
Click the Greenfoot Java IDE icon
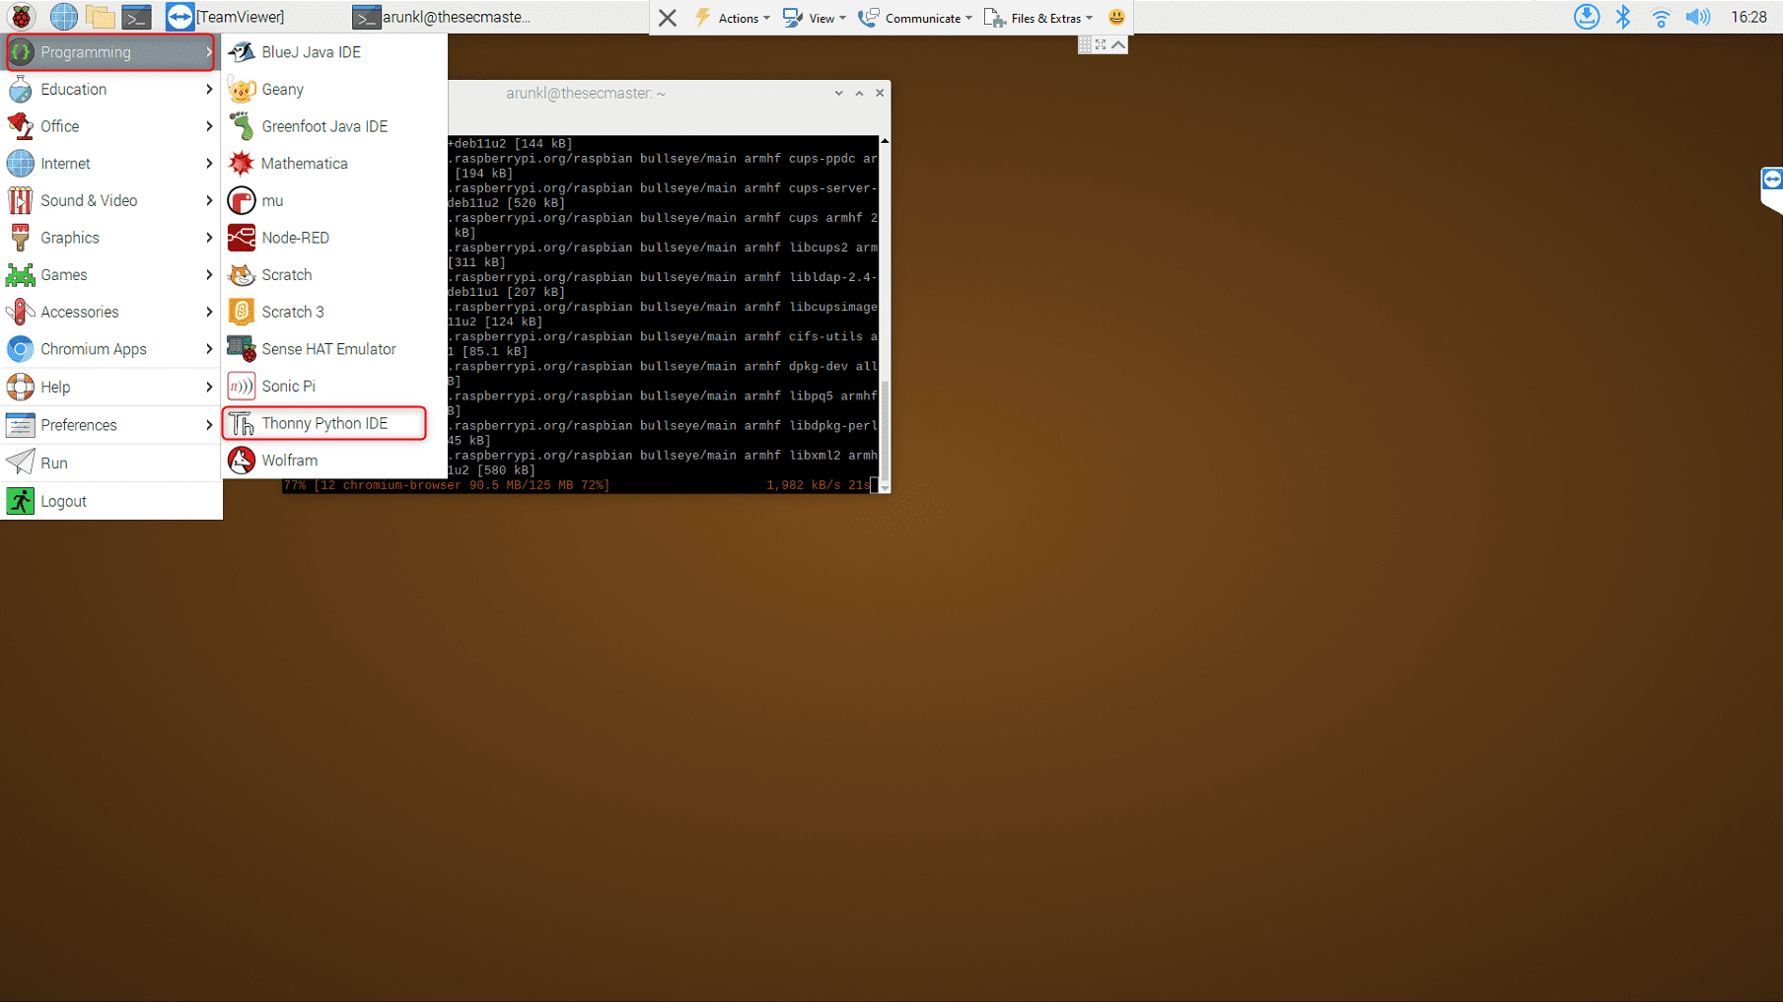click(242, 126)
